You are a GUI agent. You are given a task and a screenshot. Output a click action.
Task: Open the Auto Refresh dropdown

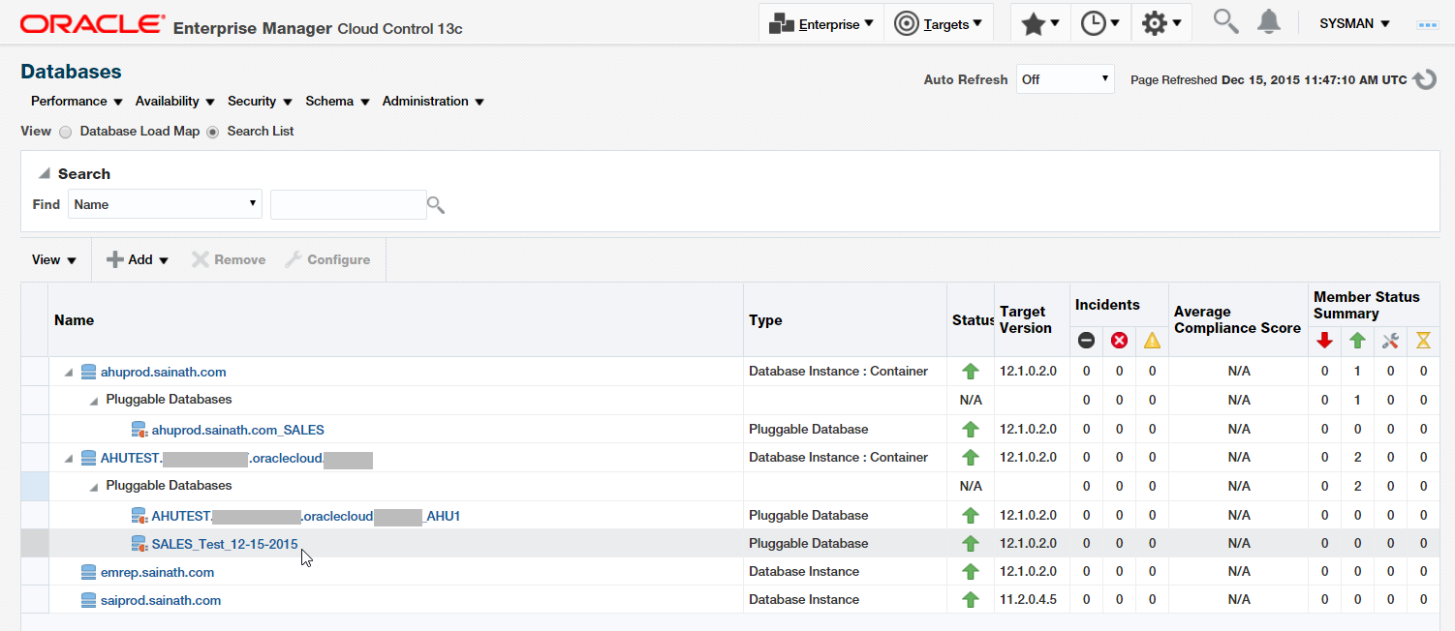[x=1065, y=79]
